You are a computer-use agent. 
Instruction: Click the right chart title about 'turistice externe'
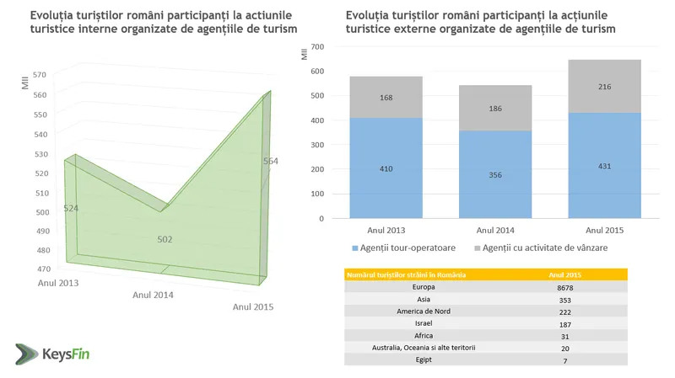[x=480, y=22]
